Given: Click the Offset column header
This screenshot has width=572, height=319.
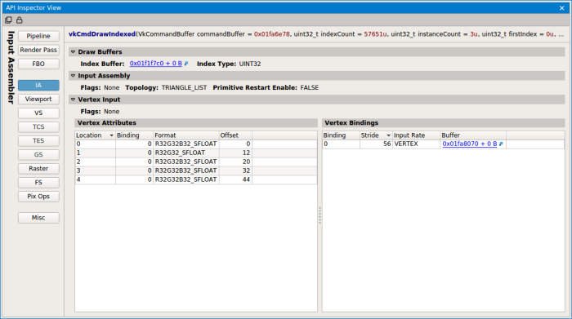Looking at the screenshot, I should click(x=235, y=135).
